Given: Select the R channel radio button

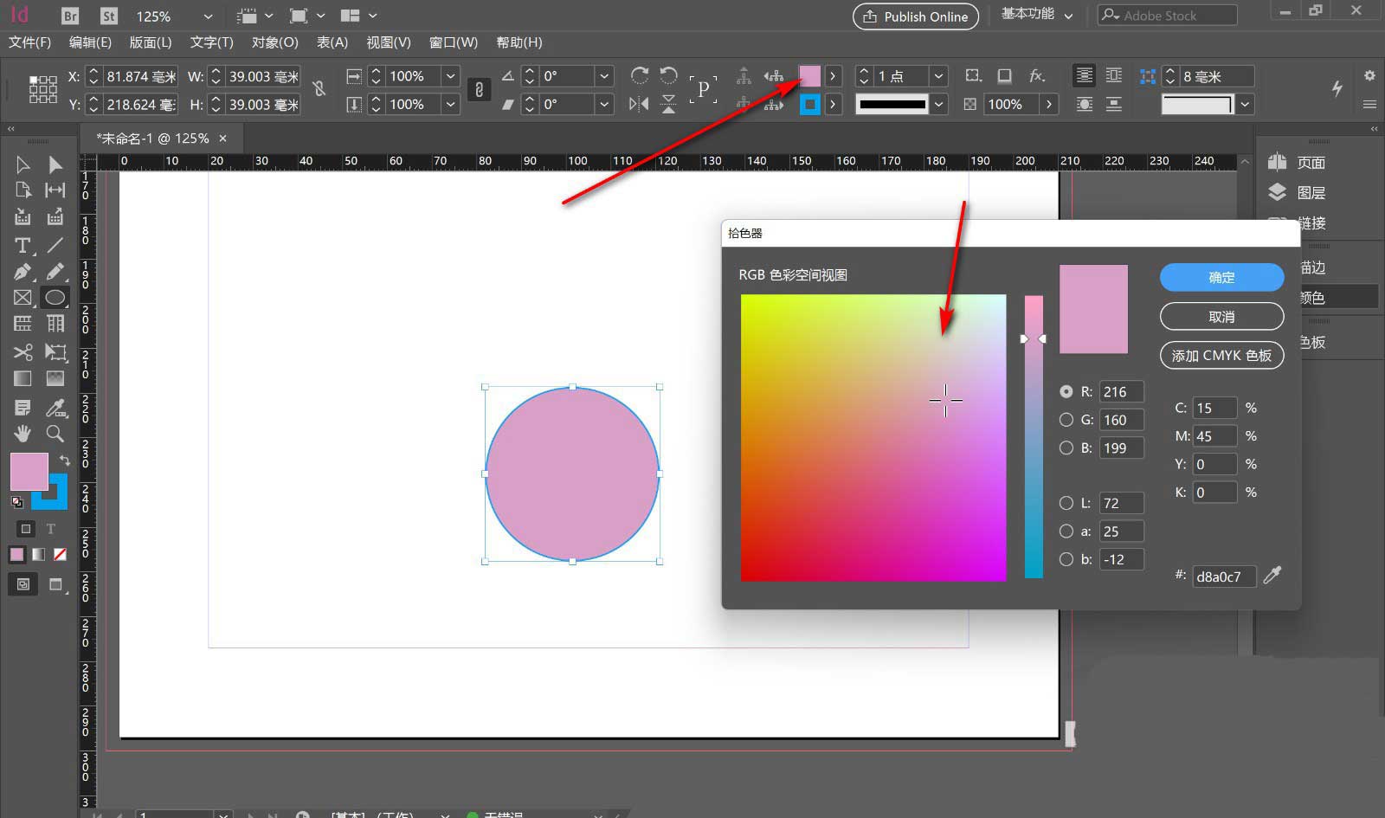Looking at the screenshot, I should [1066, 391].
